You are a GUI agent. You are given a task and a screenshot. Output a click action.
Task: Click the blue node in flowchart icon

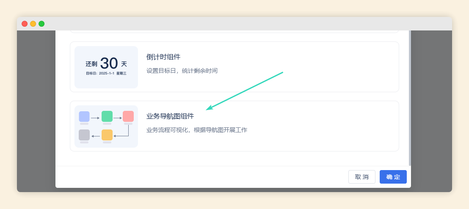[84, 116]
